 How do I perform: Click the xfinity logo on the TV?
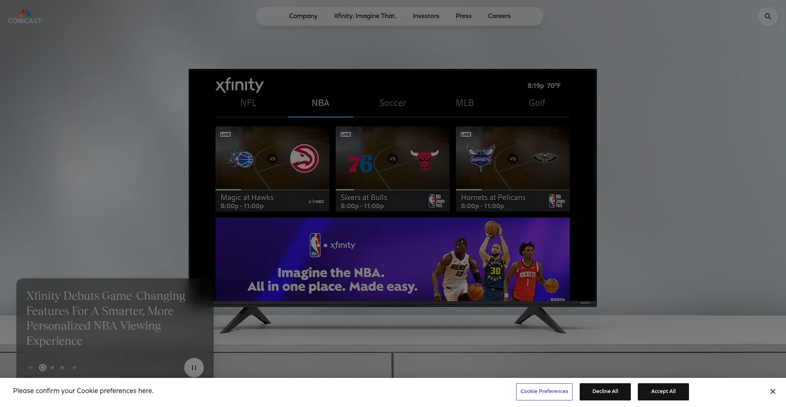tap(239, 85)
